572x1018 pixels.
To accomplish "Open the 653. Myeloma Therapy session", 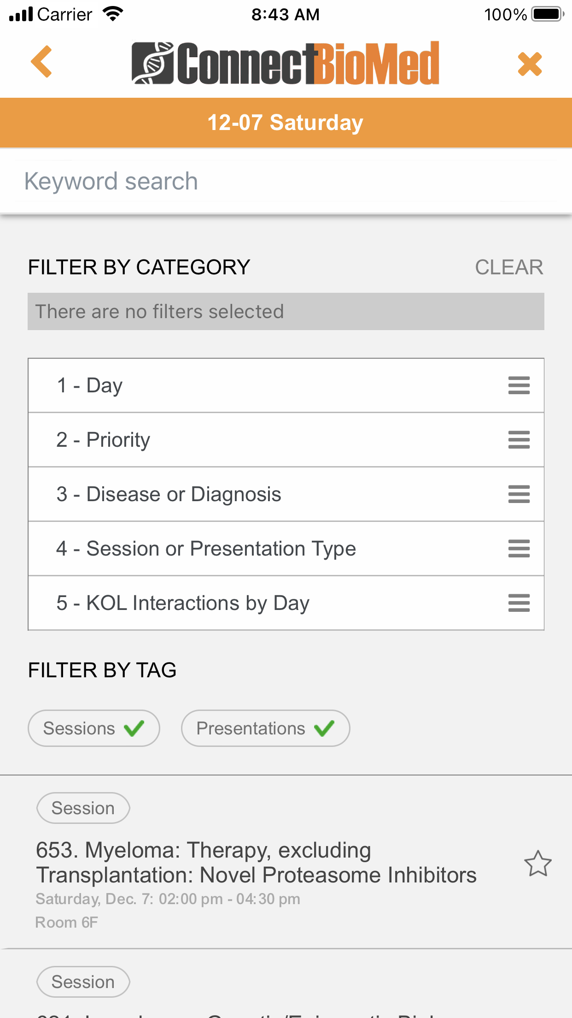I will tap(256, 863).
